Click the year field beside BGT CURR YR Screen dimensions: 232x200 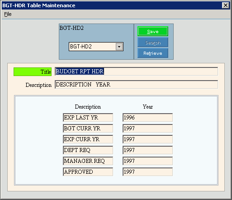tap(147, 129)
